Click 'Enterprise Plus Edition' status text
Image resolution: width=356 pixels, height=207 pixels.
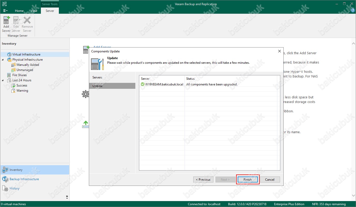tap(289, 204)
